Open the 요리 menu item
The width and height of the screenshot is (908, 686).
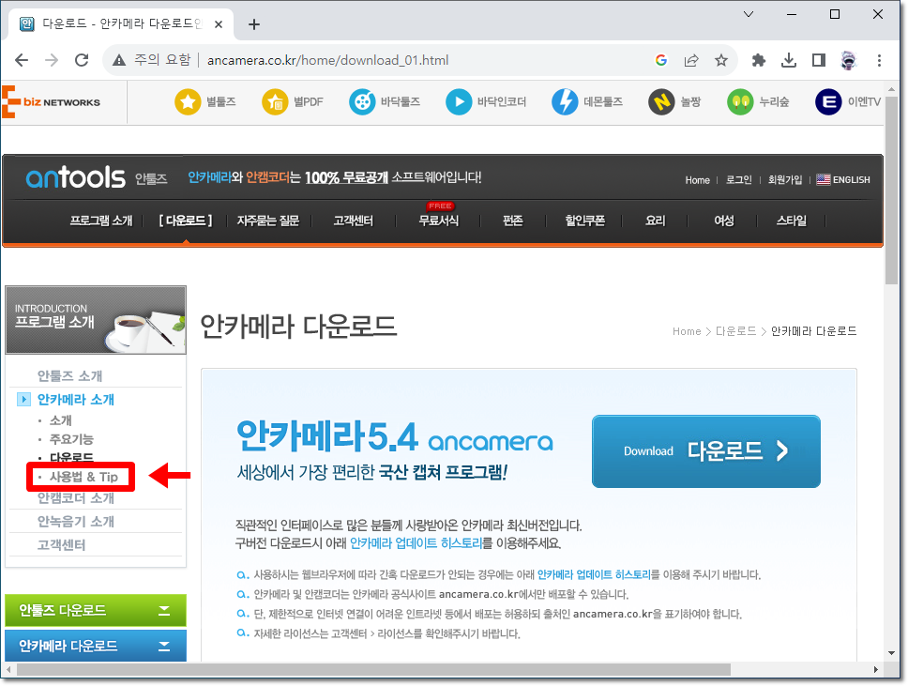coord(656,221)
